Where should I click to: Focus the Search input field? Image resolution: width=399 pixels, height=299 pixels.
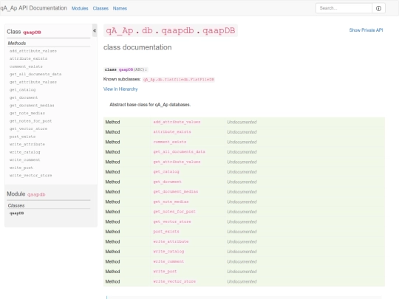(344, 8)
